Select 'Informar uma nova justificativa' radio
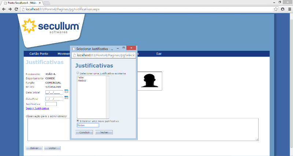Image resolution: width=293 pixels, height=156 pixels. coord(78,121)
